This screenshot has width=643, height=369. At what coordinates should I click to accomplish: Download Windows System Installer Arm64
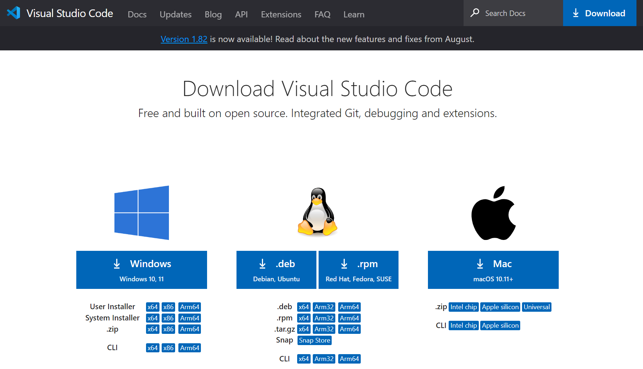pos(190,318)
